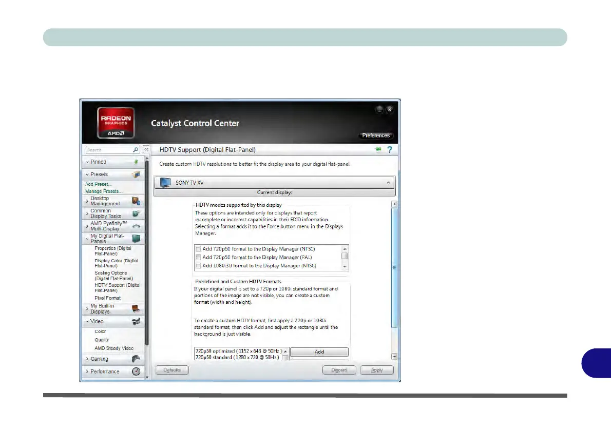Screen dimensions: 611x430
Task: Collapse the sidebar with the double-arrow button
Action: point(146,149)
